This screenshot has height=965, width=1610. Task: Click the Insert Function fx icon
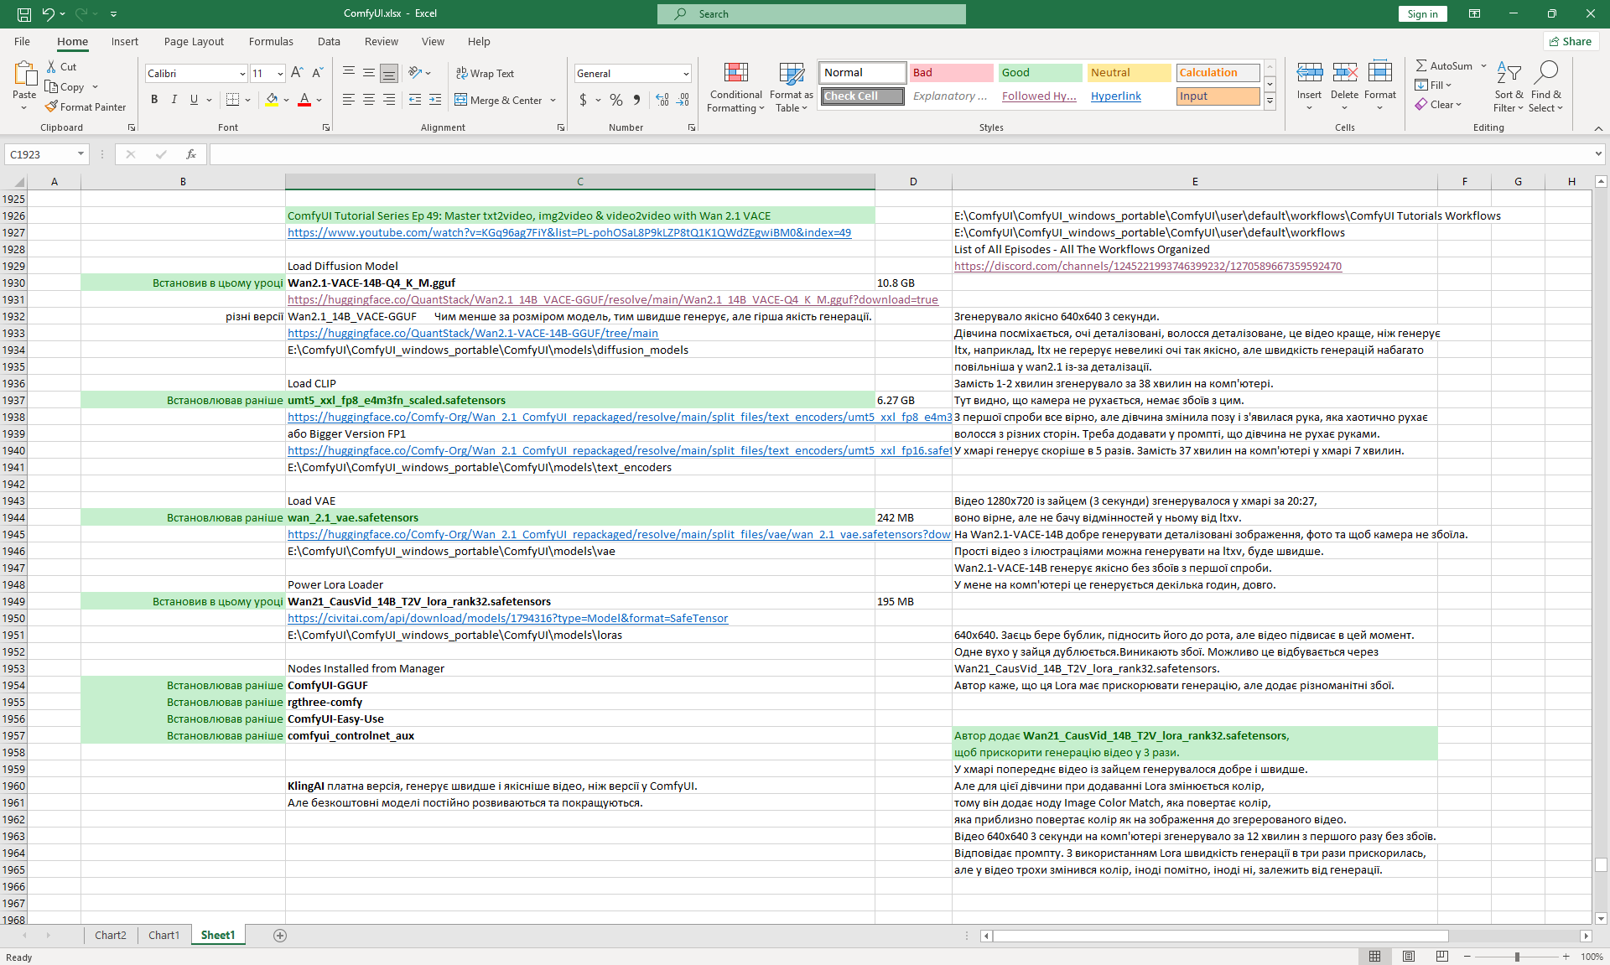[x=191, y=154]
